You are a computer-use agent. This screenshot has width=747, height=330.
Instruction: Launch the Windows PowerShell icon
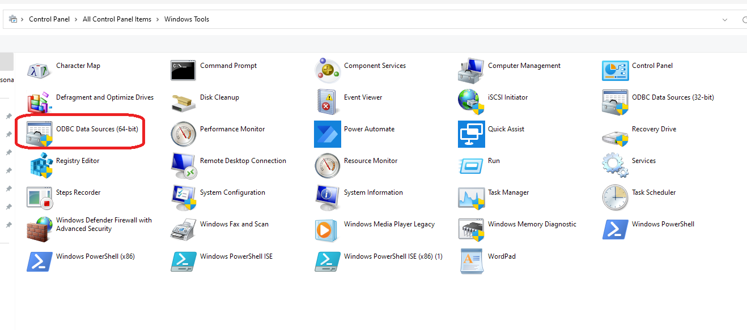[616, 229]
